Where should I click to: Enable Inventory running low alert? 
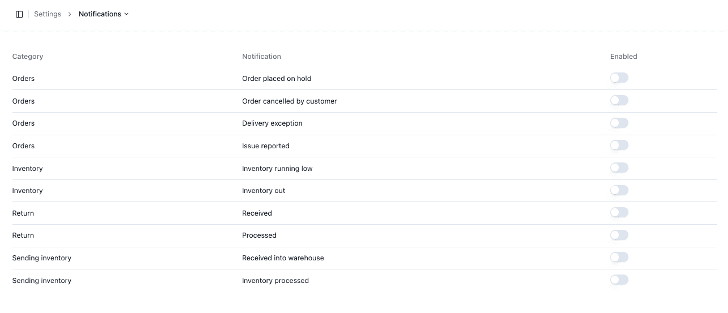619,168
